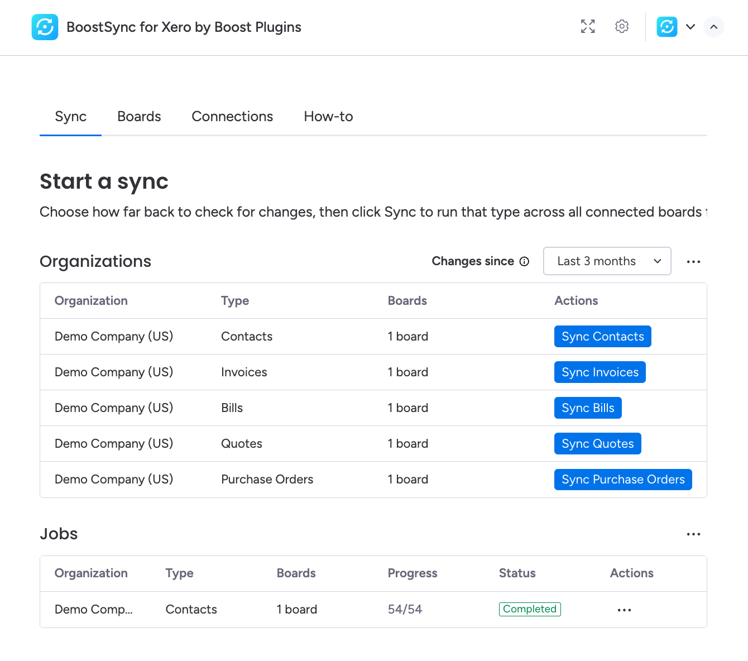Open the Connections tab

point(232,117)
